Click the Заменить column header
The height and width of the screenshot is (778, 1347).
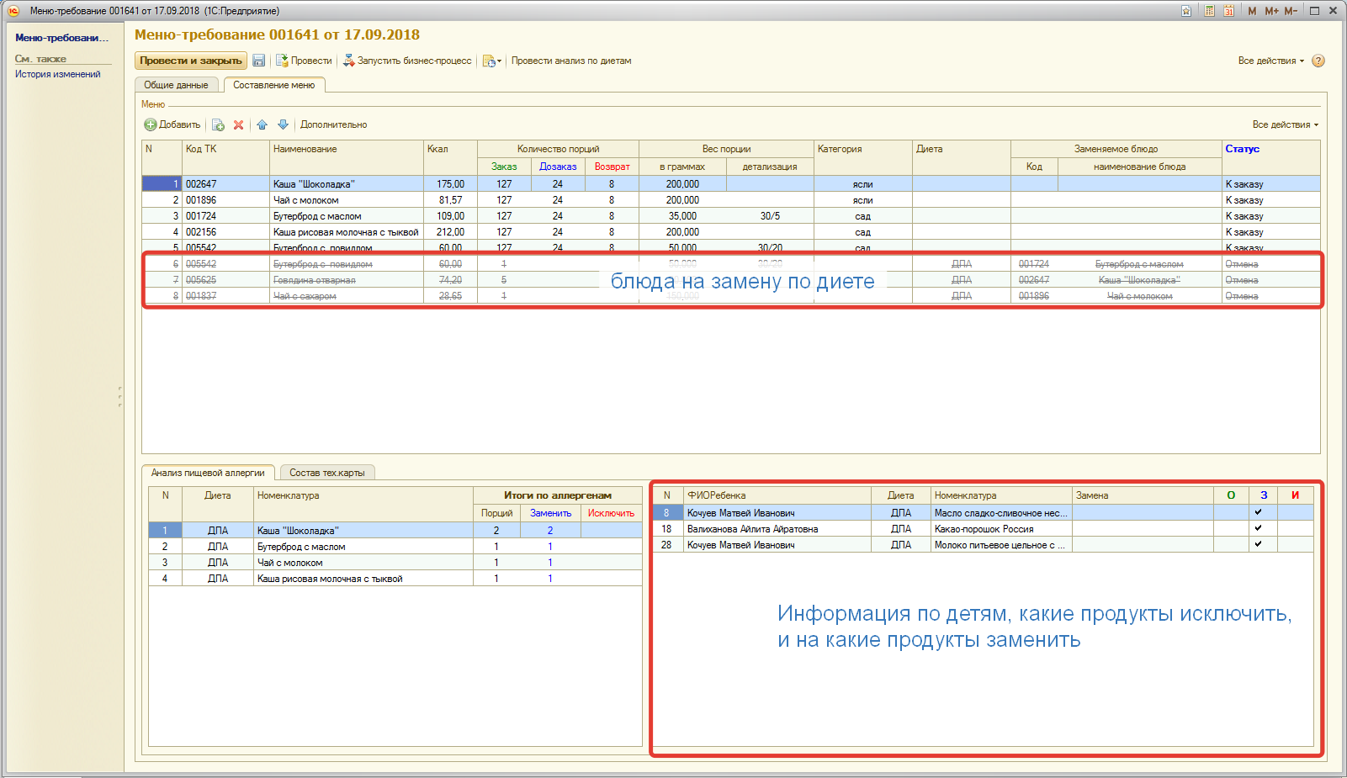pyautogui.click(x=550, y=513)
